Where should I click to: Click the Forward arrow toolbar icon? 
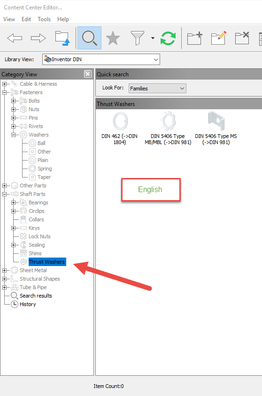pyautogui.click(x=39, y=38)
